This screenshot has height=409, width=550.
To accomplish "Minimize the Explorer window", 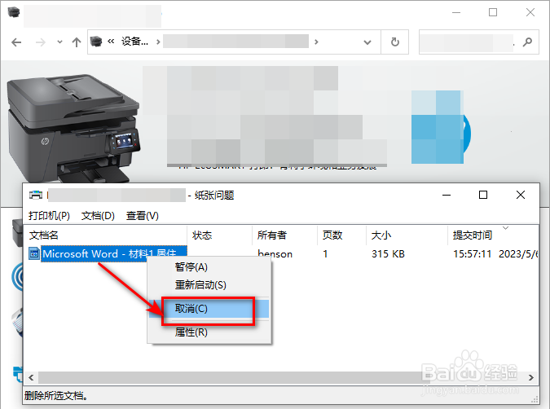I will coord(456,12).
